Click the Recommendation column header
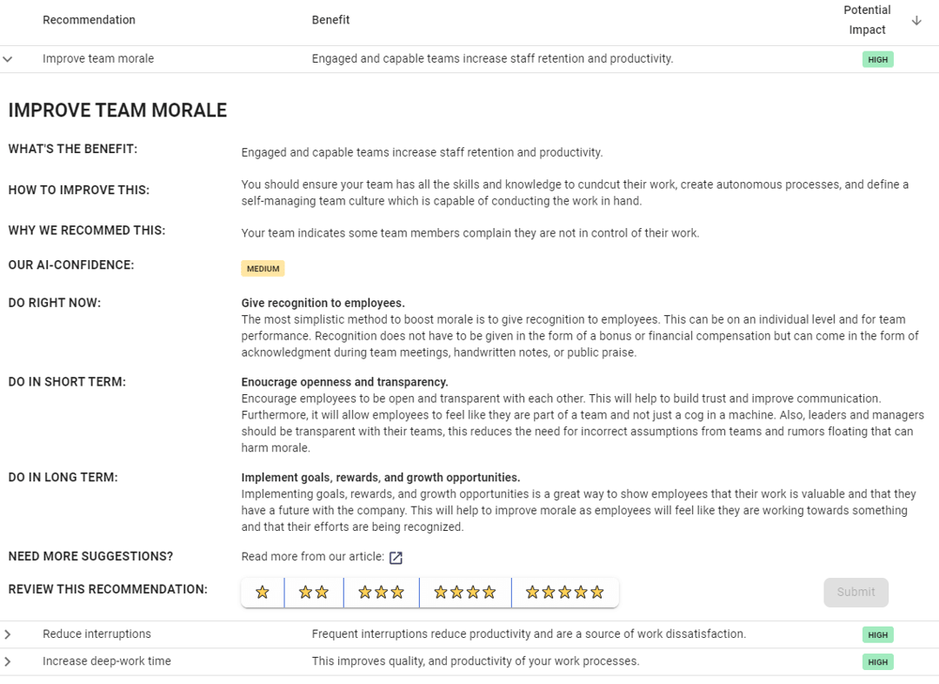The height and width of the screenshot is (684, 939). point(89,19)
